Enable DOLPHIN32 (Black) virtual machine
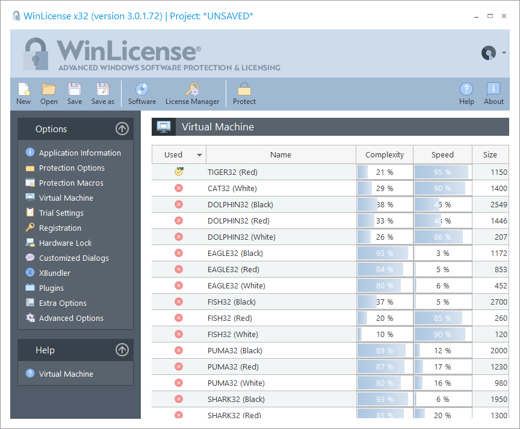 (x=179, y=204)
